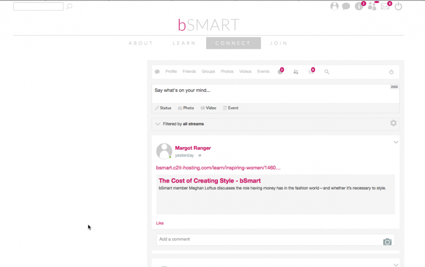The image size is (425, 267).
Task: Click the search icon in community toolbar
Action: click(327, 72)
